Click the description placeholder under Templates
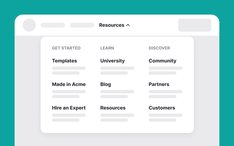This screenshot has height=146, width=234. (x=69, y=71)
